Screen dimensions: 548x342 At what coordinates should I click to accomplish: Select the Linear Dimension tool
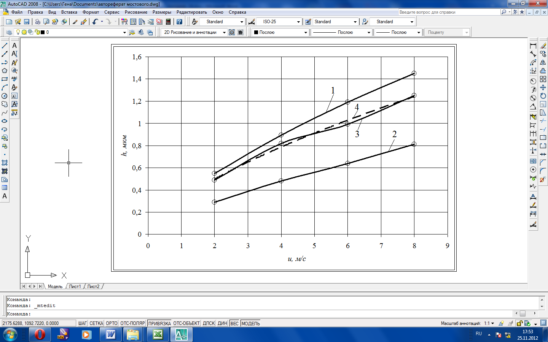[x=533, y=46]
